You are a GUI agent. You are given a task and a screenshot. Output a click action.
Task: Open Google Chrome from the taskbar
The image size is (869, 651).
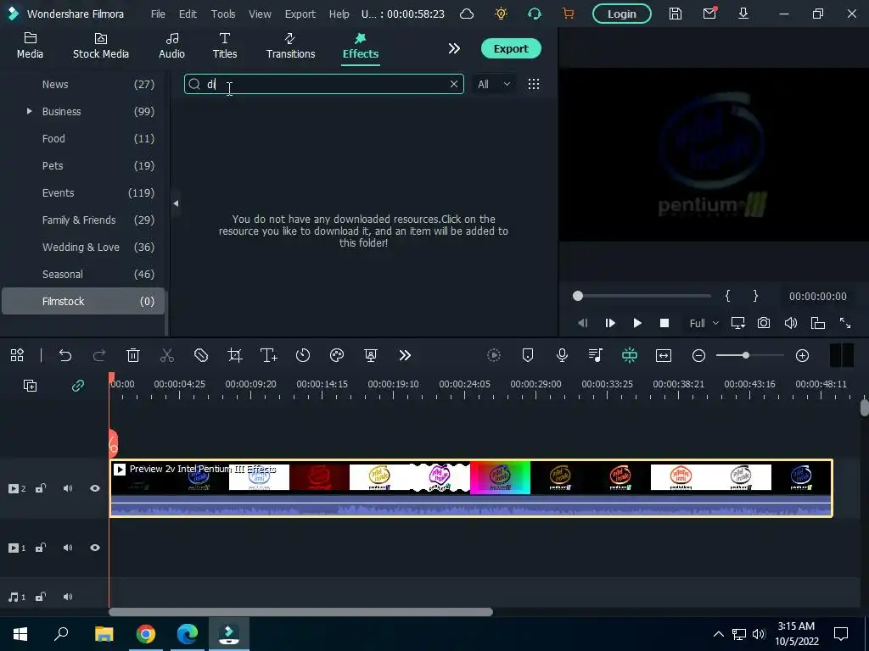click(x=146, y=634)
